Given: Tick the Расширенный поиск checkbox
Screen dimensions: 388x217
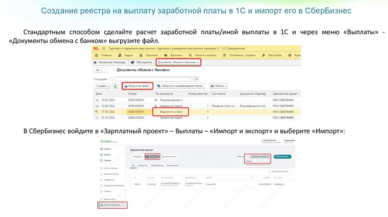Looking at the screenshot, I should point(270,171).
